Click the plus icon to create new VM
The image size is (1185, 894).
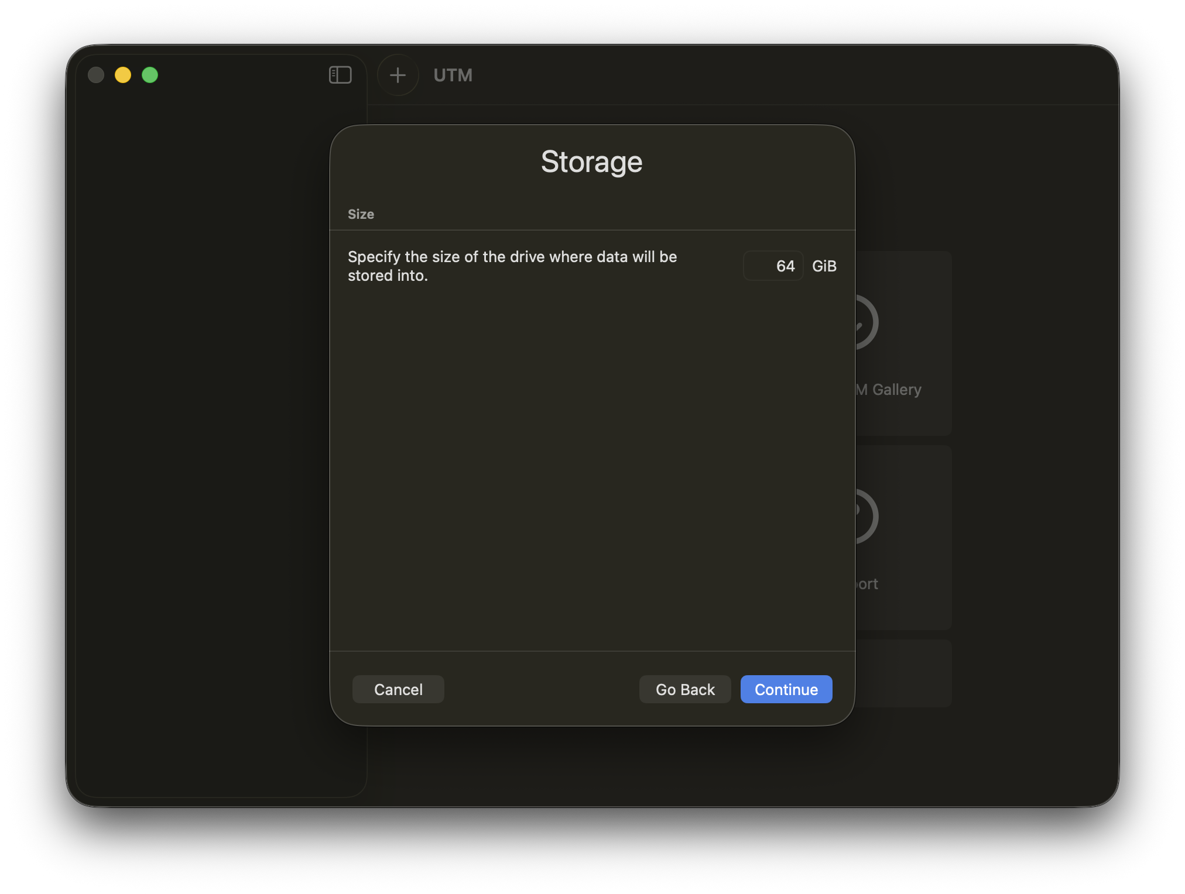point(398,75)
